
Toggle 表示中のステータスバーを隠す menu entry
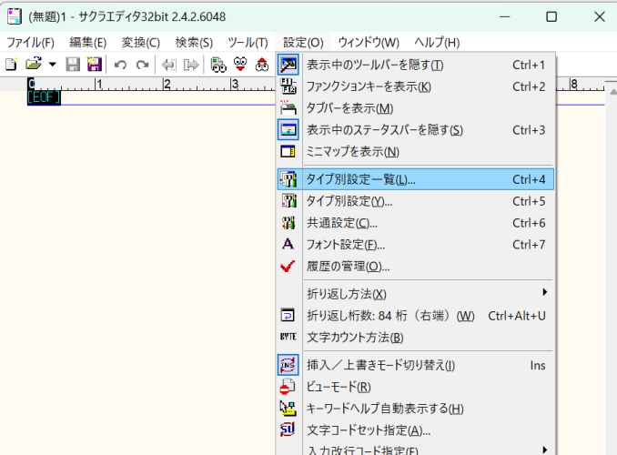(x=416, y=130)
